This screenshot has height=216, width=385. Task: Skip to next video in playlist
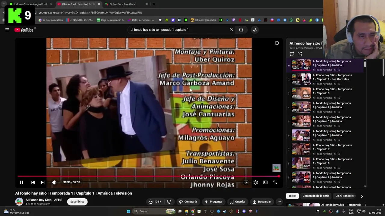pyautogui.click(x=42, y=182)
